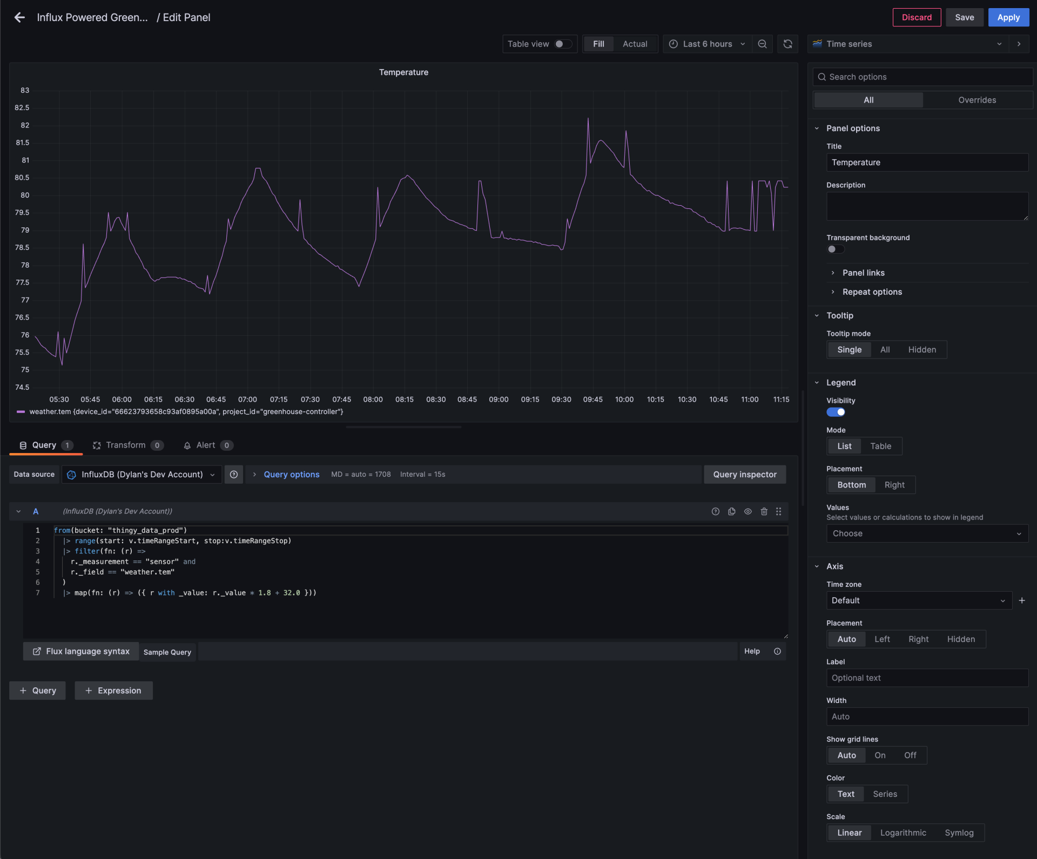Delete query A with the trash icon
The width and height of the screenshot is (1037, 859).
(x=764, y=511)
